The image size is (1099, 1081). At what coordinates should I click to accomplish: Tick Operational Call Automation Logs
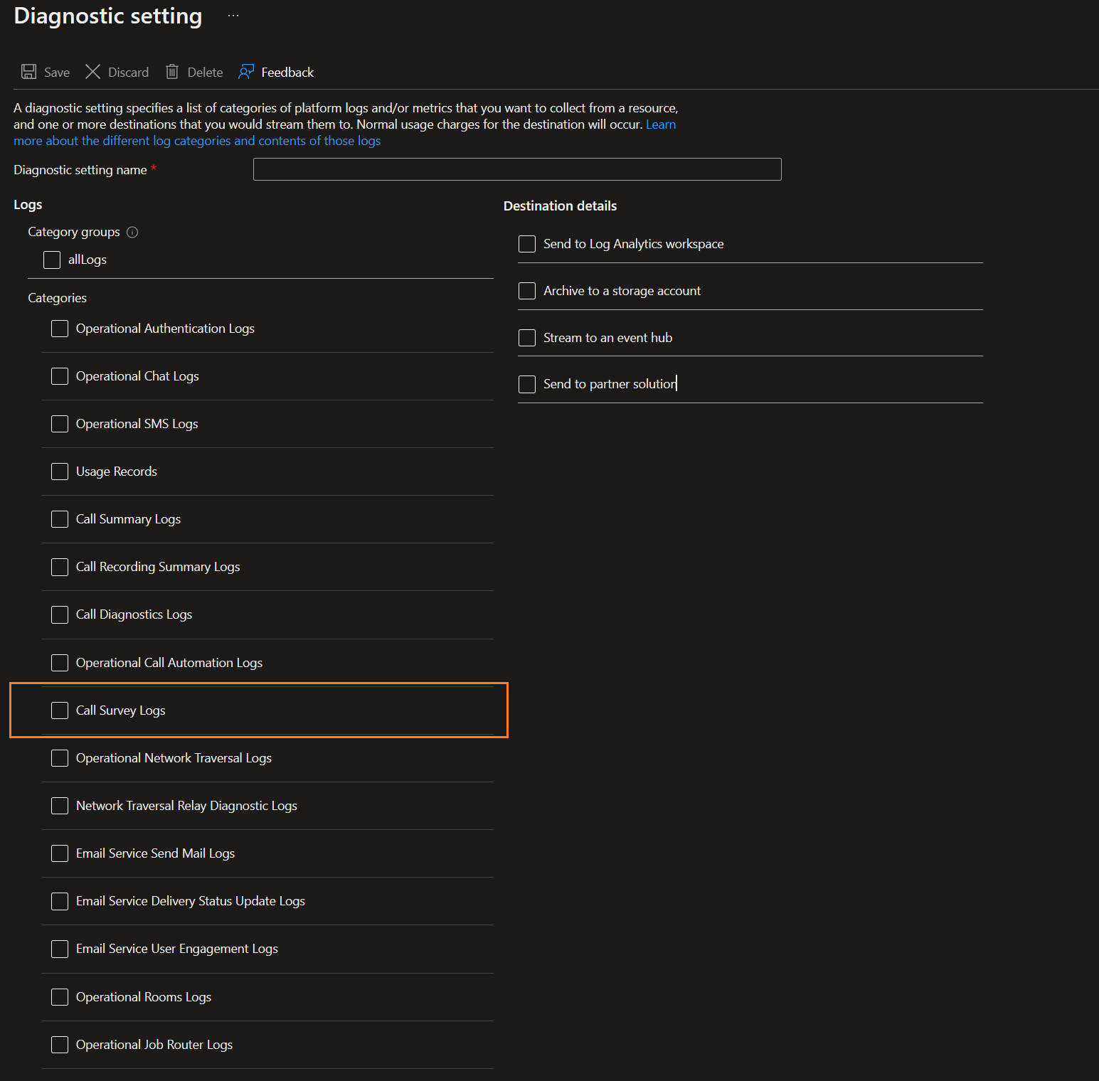point(60,663)
